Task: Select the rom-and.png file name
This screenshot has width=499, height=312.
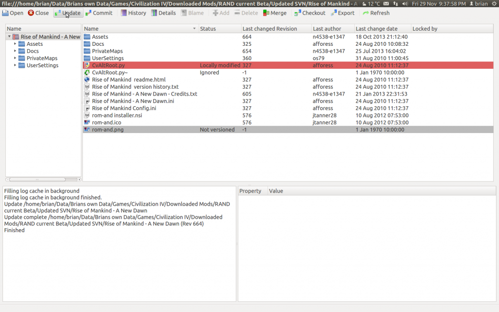Action: (x=108, y=130)
